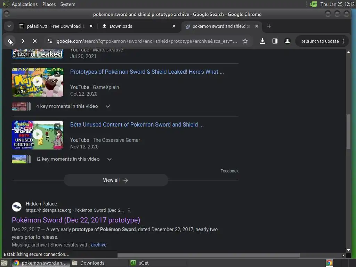Play the GameXplain video thumbnail
Screen dimensions: 356x267
tap(38, 82)
